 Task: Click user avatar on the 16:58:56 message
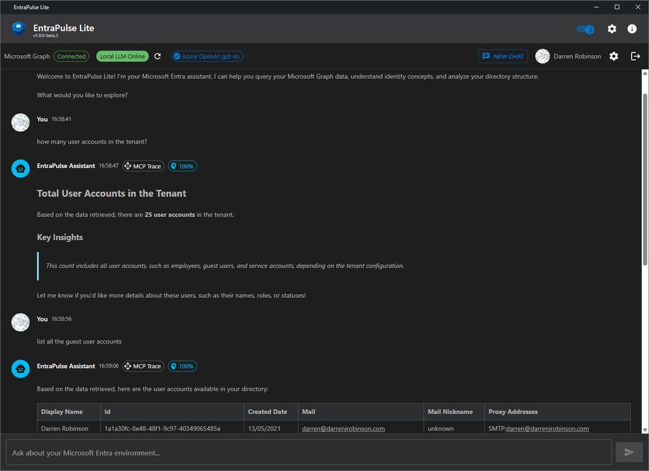(x=20, y=322)
